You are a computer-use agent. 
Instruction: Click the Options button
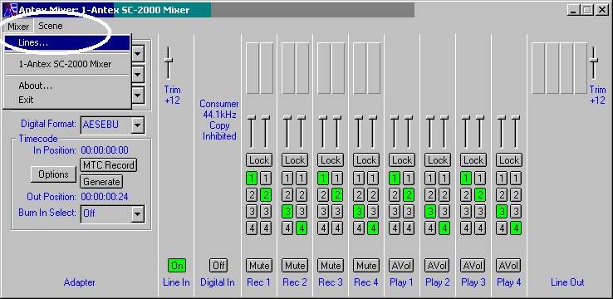pyautogui.click(x=53, y=174)
